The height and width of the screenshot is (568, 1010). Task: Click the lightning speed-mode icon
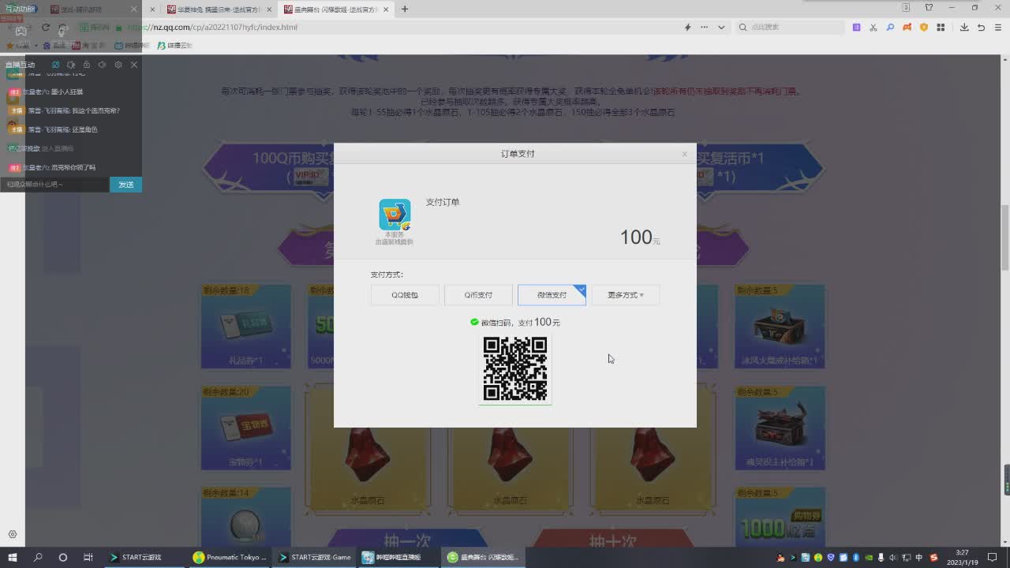(687, 27)
